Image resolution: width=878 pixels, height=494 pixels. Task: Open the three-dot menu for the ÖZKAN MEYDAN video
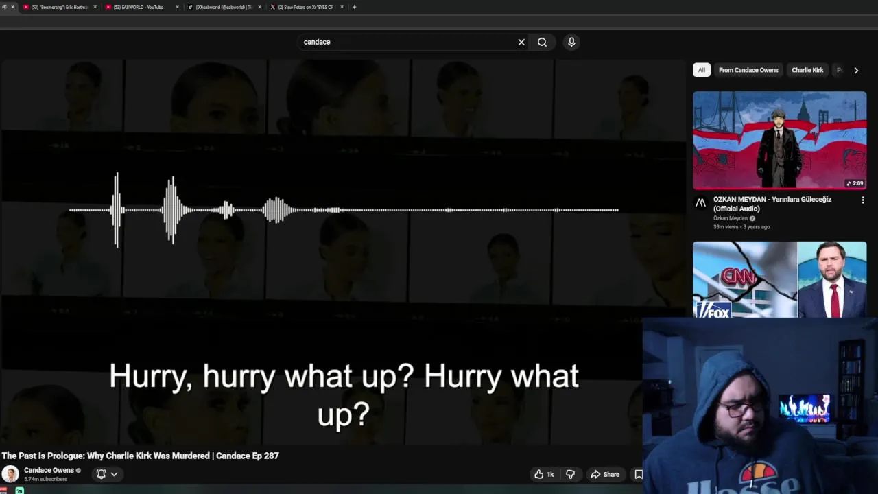[863, 200]
